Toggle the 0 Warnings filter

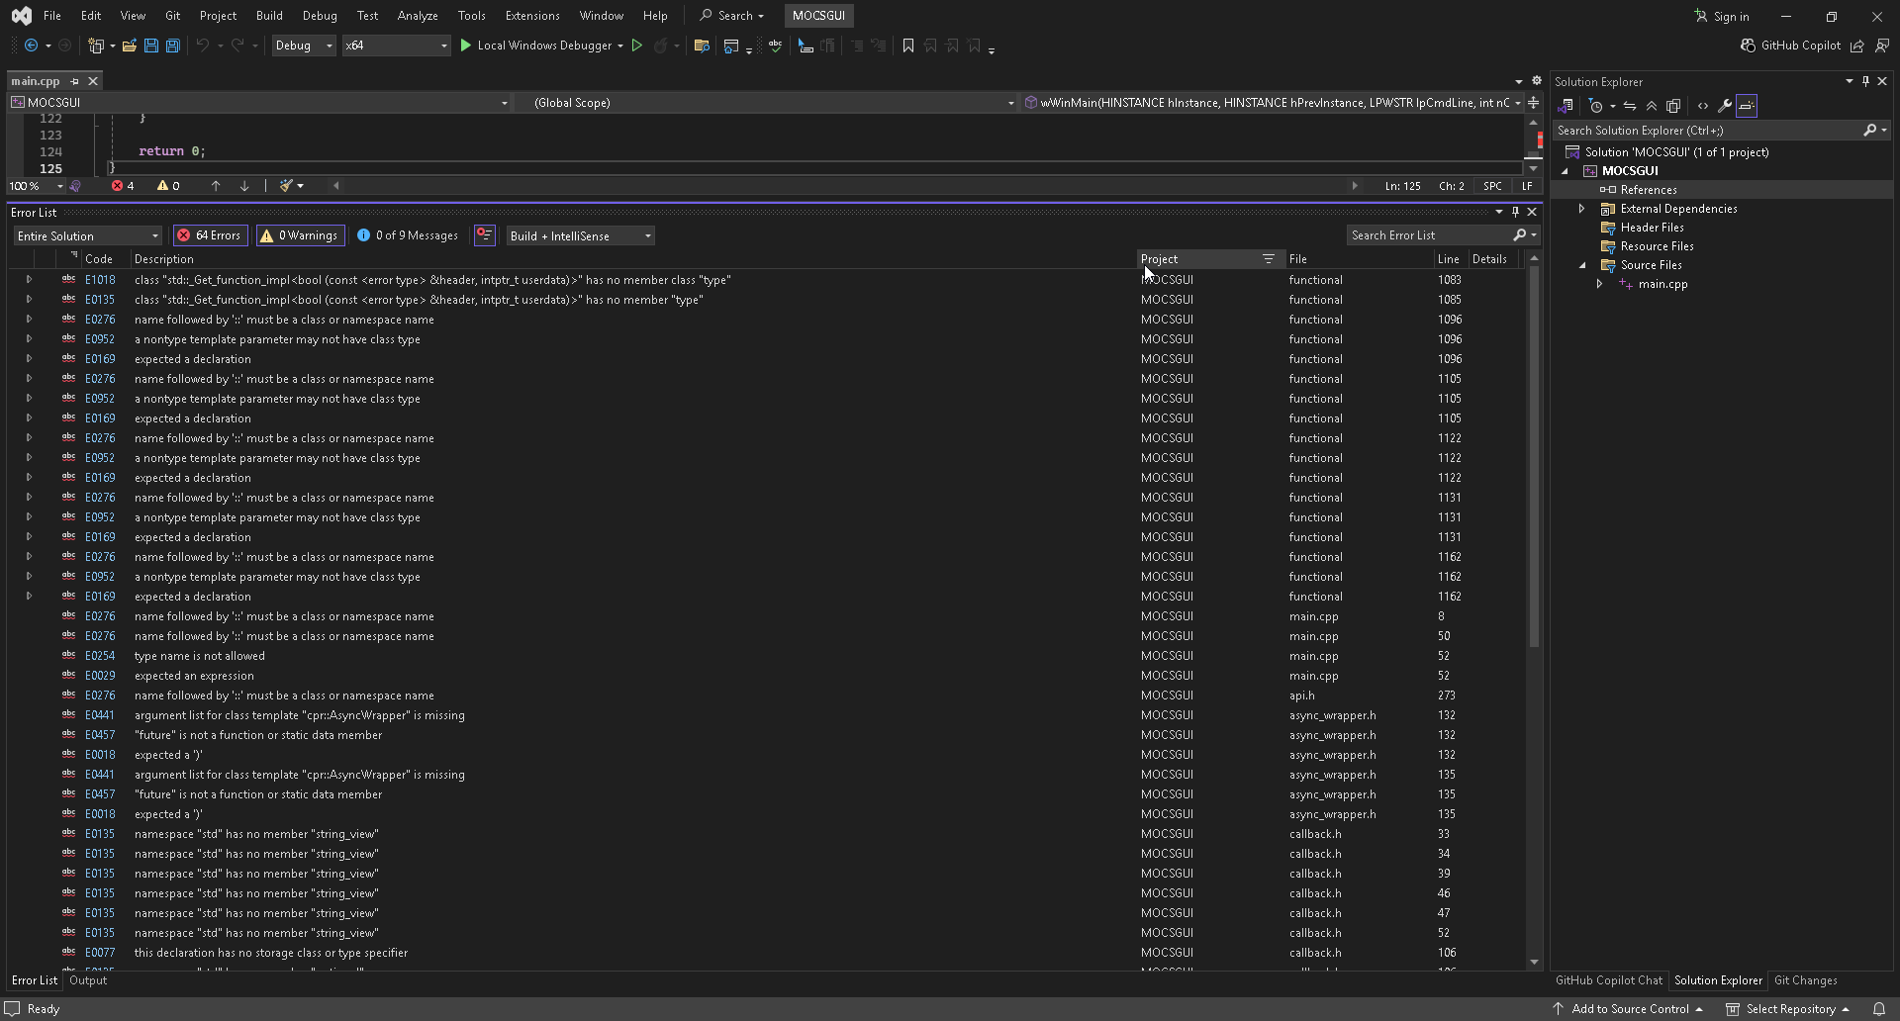[x=301, y=235]
